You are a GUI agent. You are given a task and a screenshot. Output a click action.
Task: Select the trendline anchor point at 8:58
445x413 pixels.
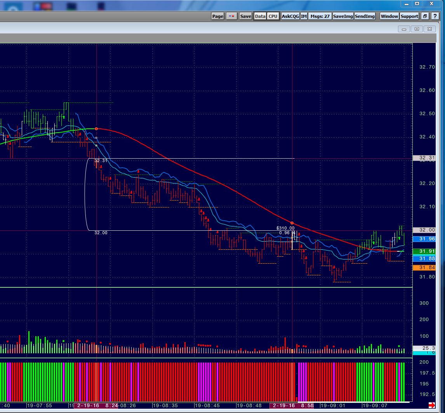(x=292, y=223)
